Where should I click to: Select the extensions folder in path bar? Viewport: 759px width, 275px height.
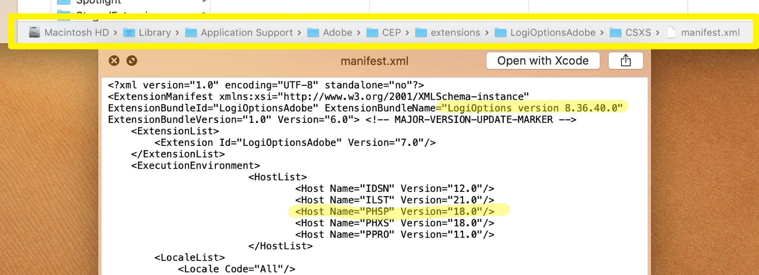448,32
